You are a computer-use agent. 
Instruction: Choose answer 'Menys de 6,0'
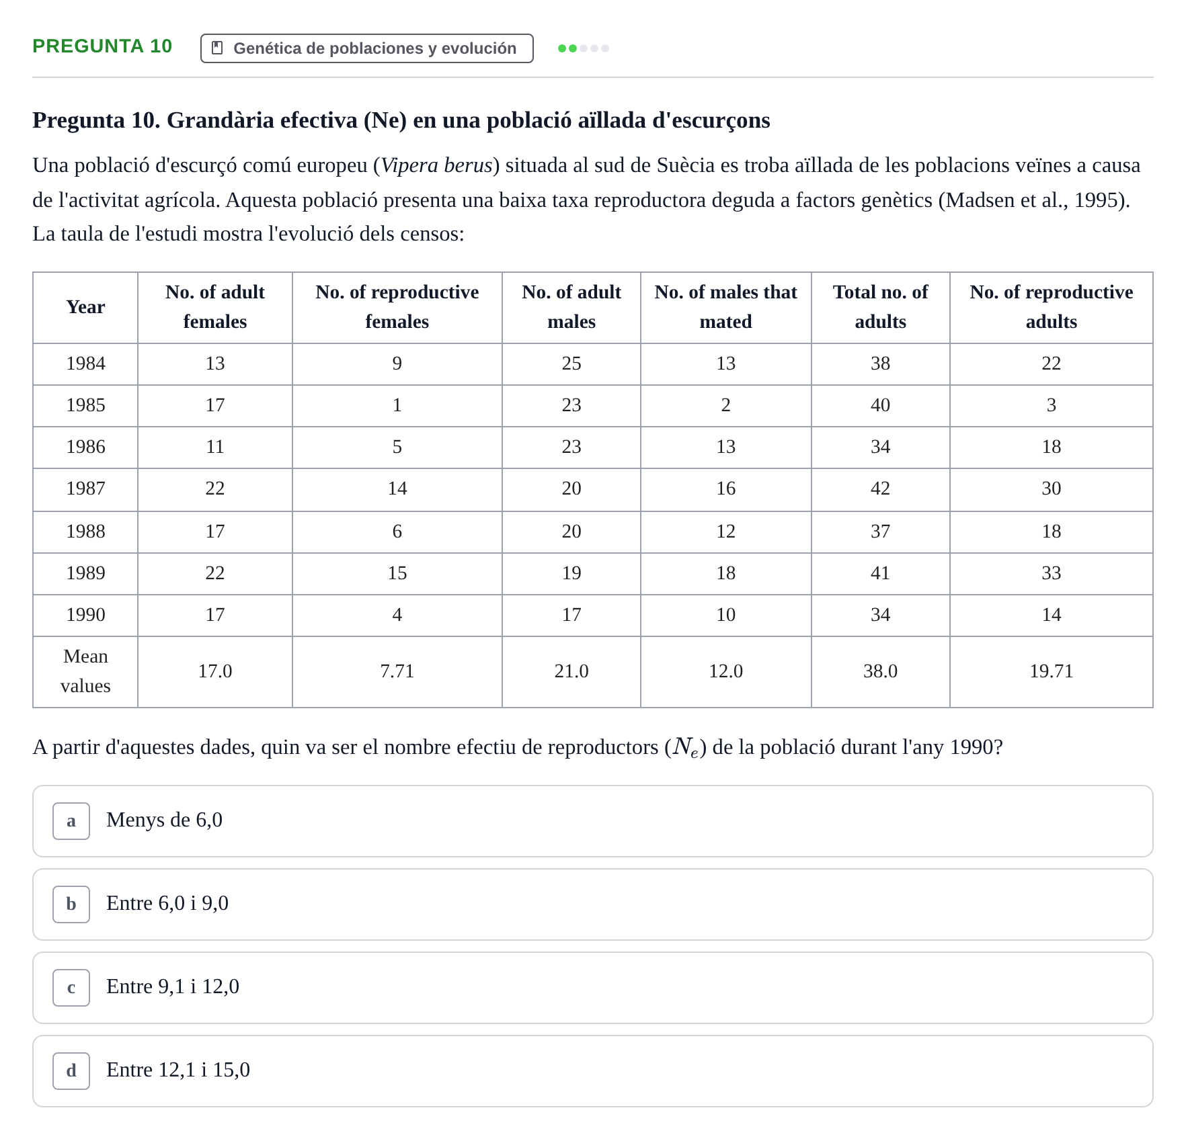click(593, 821)
